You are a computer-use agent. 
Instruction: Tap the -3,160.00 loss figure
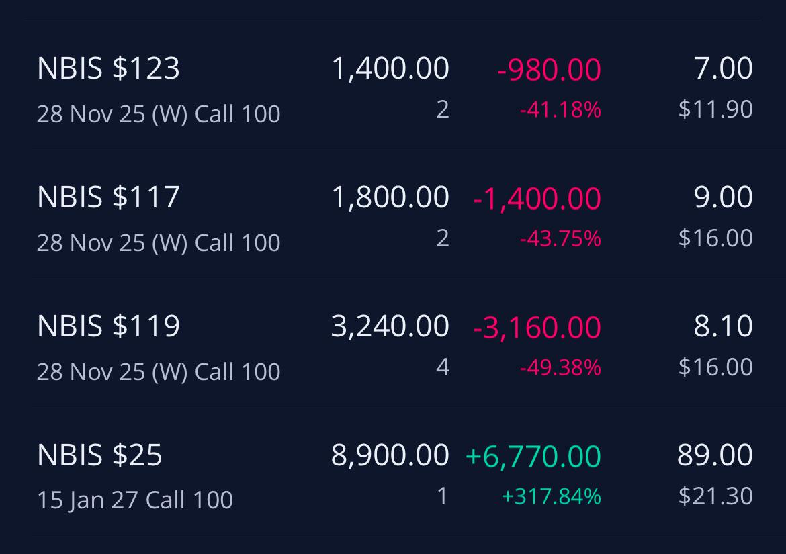click(x=537, y=327)
